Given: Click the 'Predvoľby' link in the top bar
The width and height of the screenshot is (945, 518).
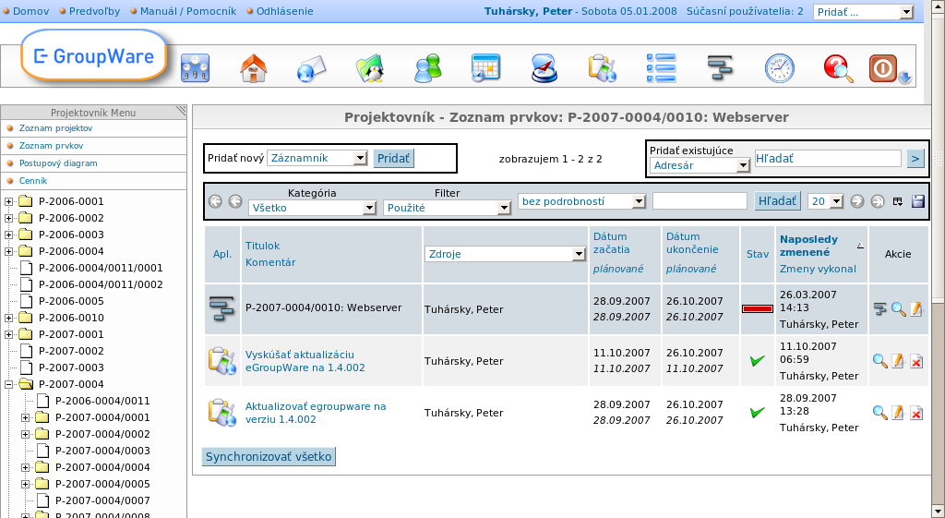Looking at the screenshot, I should (92, 11).
